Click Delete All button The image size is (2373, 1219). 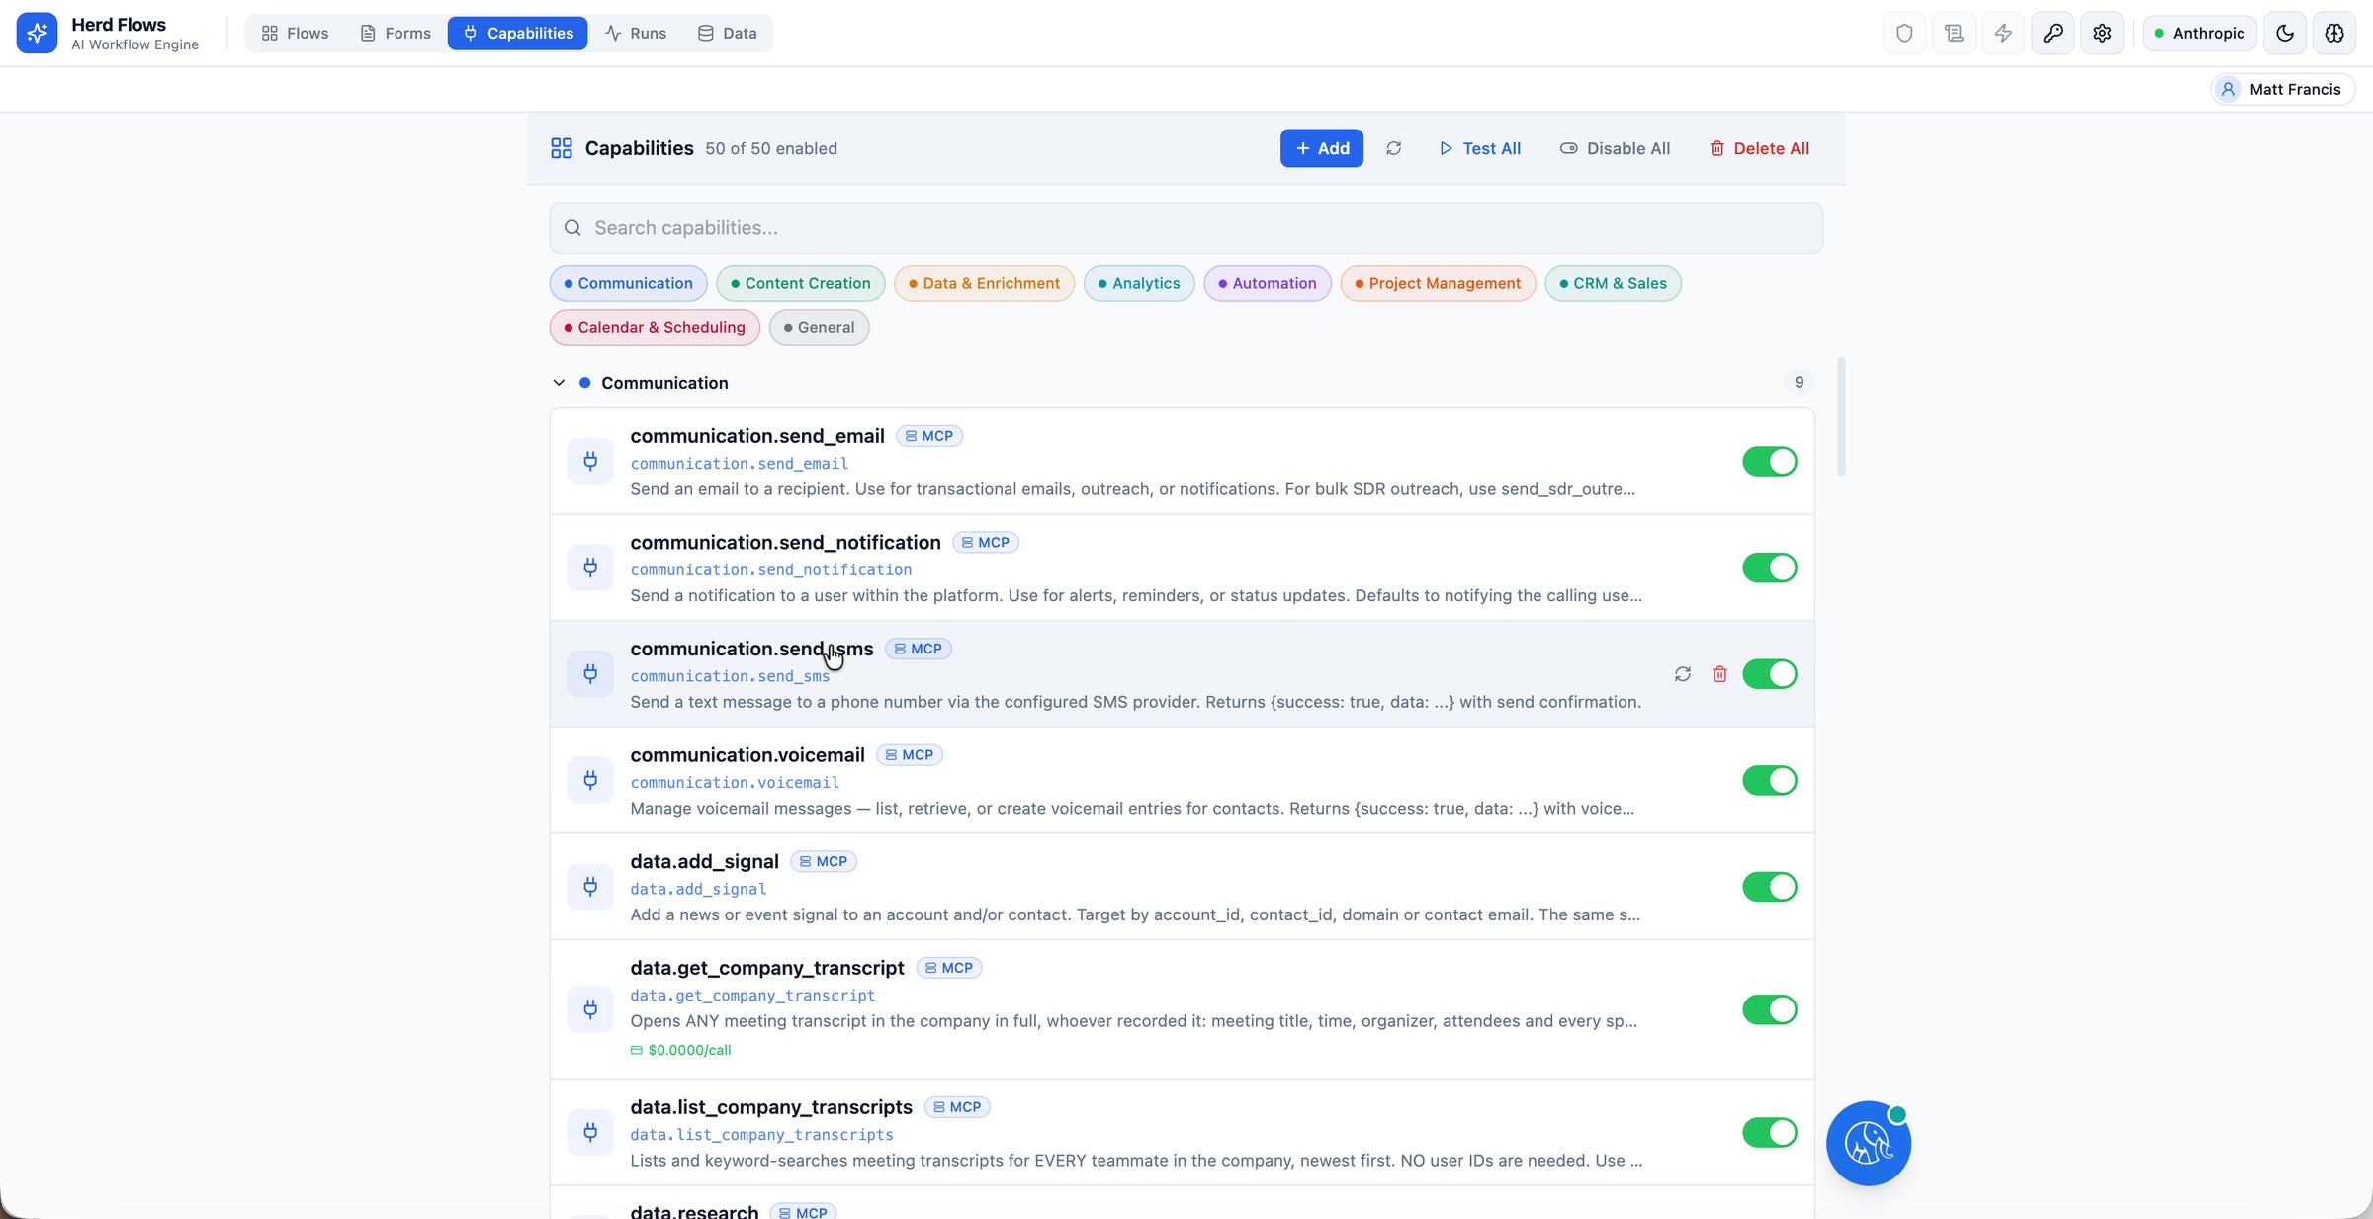click(x=1760, y=148)
